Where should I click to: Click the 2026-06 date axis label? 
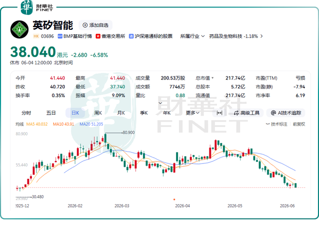click(x=287, y=206)
